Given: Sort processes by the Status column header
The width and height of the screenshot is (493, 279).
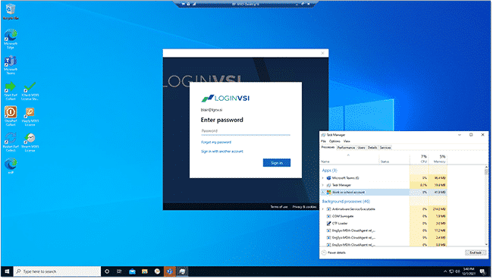Looking at the screenshot, I should tap(394, 158).
